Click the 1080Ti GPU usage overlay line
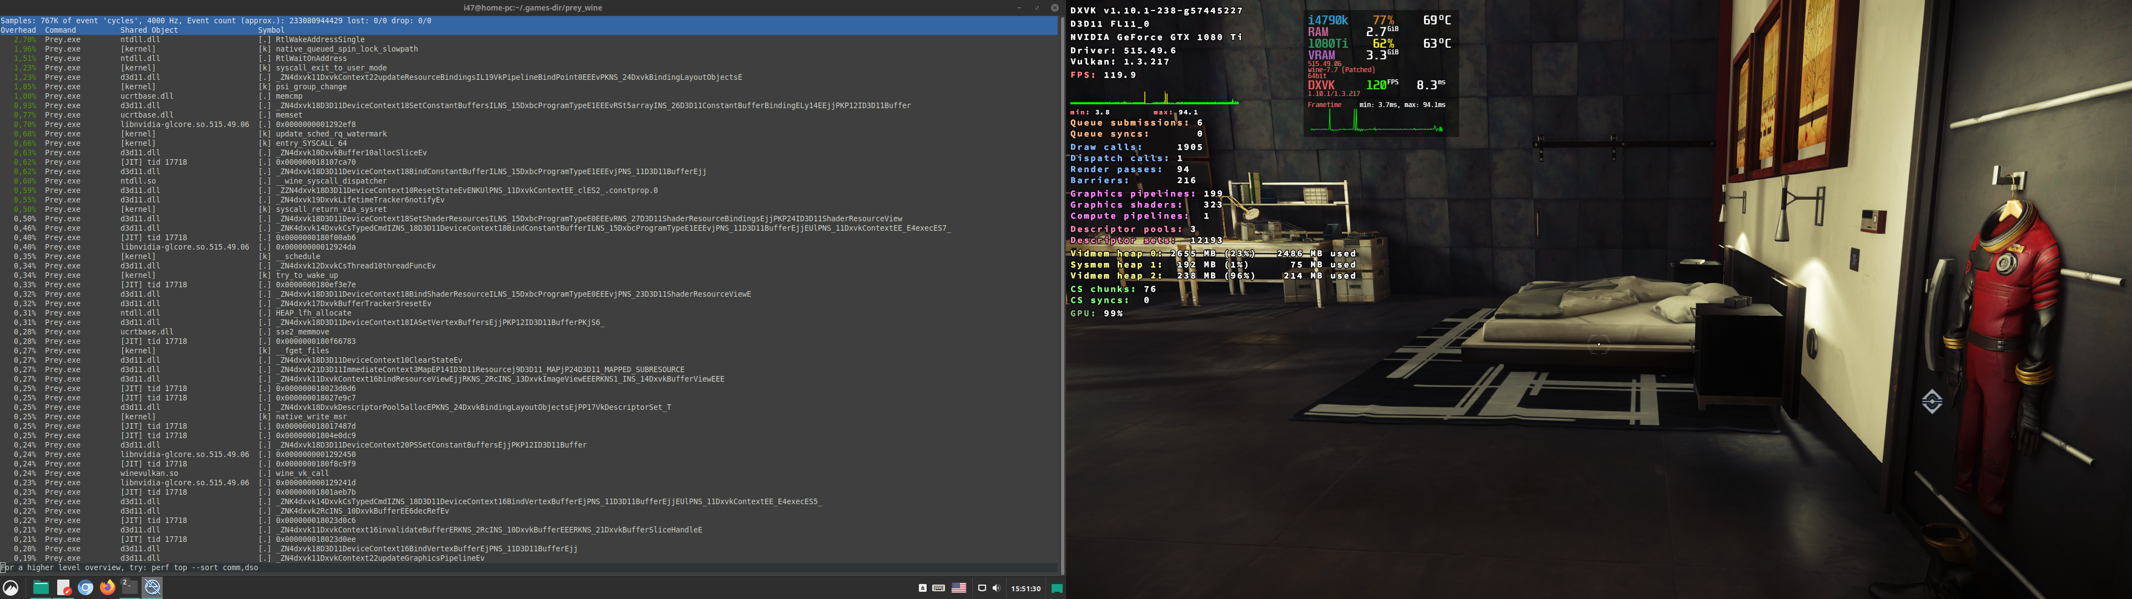Viewport: 2132px width, 599px height. (1380, 43)
